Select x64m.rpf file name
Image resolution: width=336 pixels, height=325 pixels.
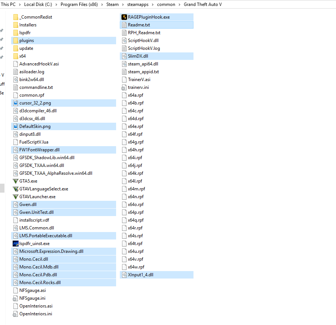(137, 189)
